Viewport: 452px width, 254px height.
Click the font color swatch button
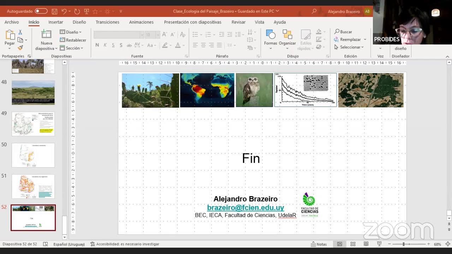(178, 45)
